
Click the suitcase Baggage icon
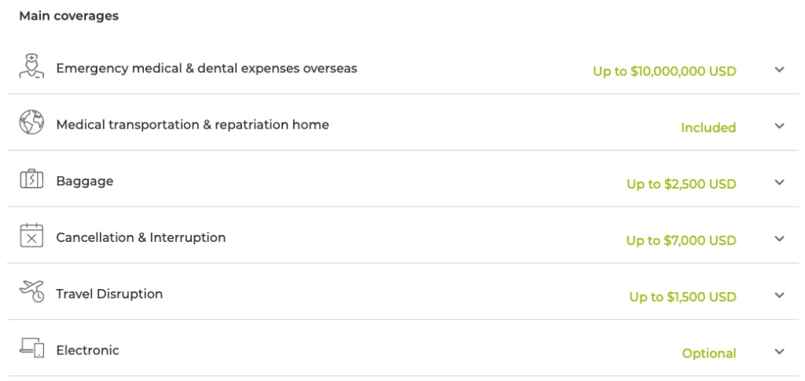tap(31, 179)
